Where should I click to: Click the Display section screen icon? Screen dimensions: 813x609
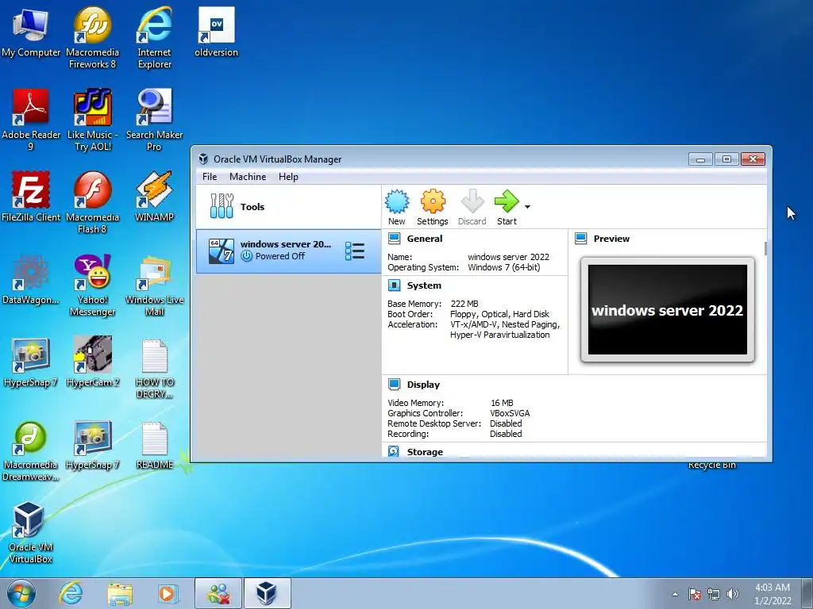click(394, 385)
